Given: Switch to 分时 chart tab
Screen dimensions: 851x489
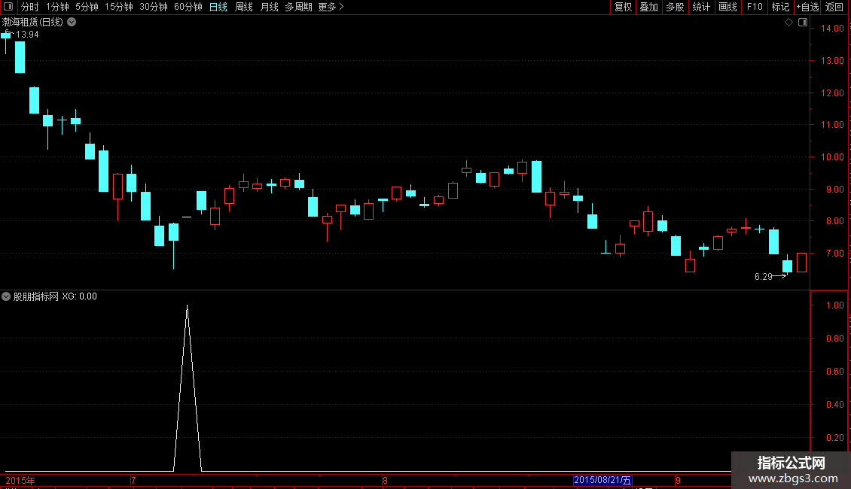Looking at the screenshot, I should 30,7.
